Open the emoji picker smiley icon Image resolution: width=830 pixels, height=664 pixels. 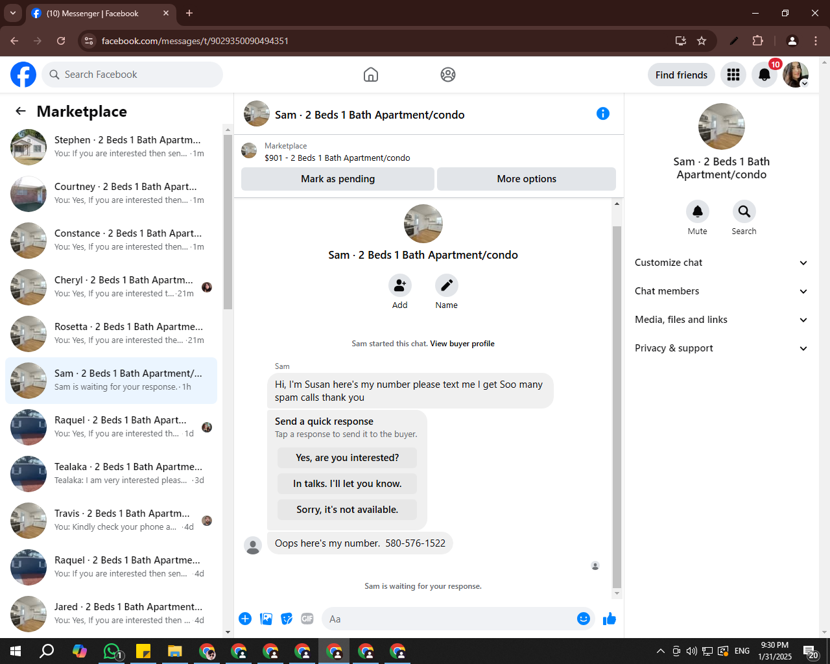(x=584, y=619)
